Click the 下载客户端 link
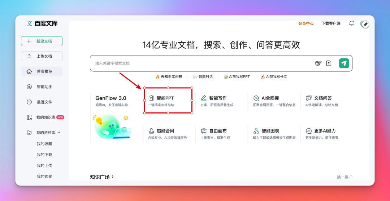The height and width of the screenshot is (201, 390). click(x=331, y=23)
